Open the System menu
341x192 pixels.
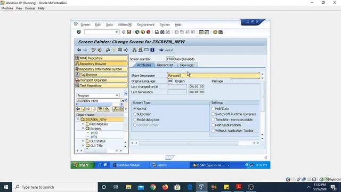165,25
